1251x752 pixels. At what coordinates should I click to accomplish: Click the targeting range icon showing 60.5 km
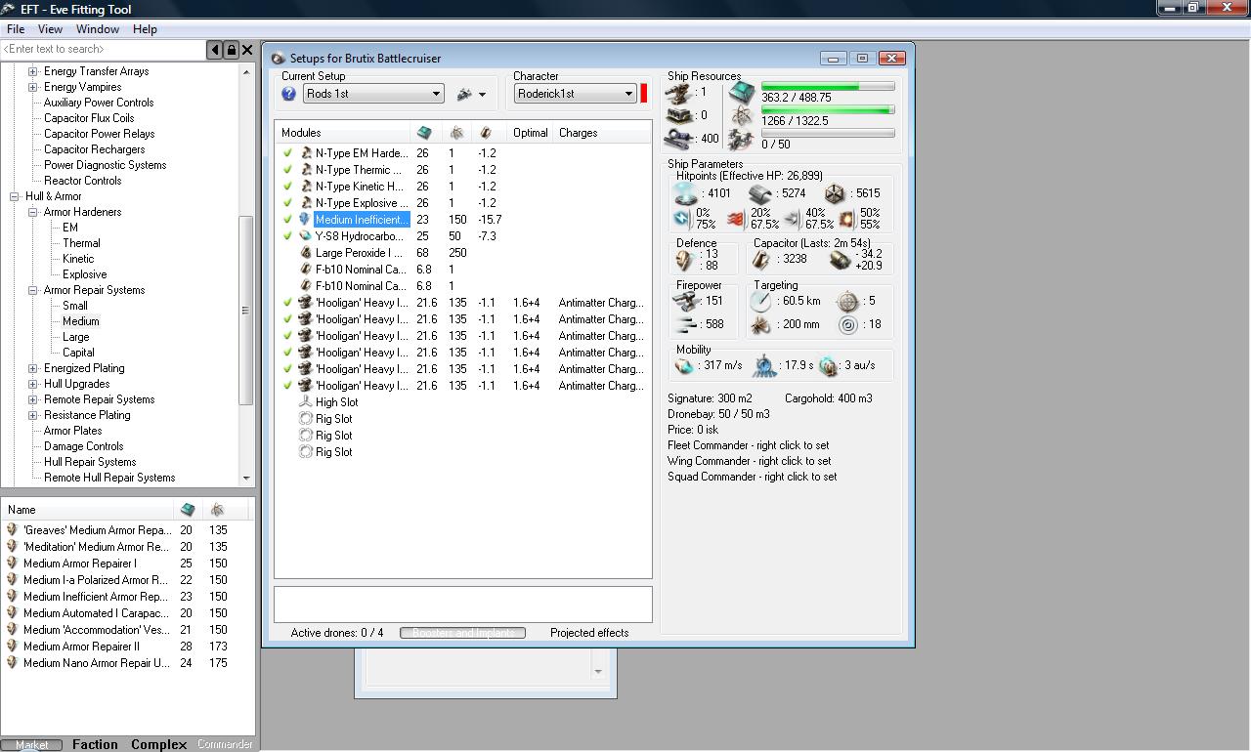(x=760, y=301)
